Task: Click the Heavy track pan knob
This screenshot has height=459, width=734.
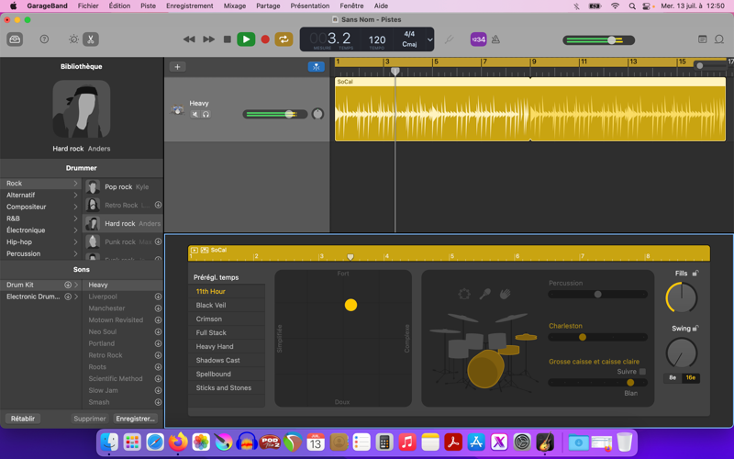Action: (317, 114)
